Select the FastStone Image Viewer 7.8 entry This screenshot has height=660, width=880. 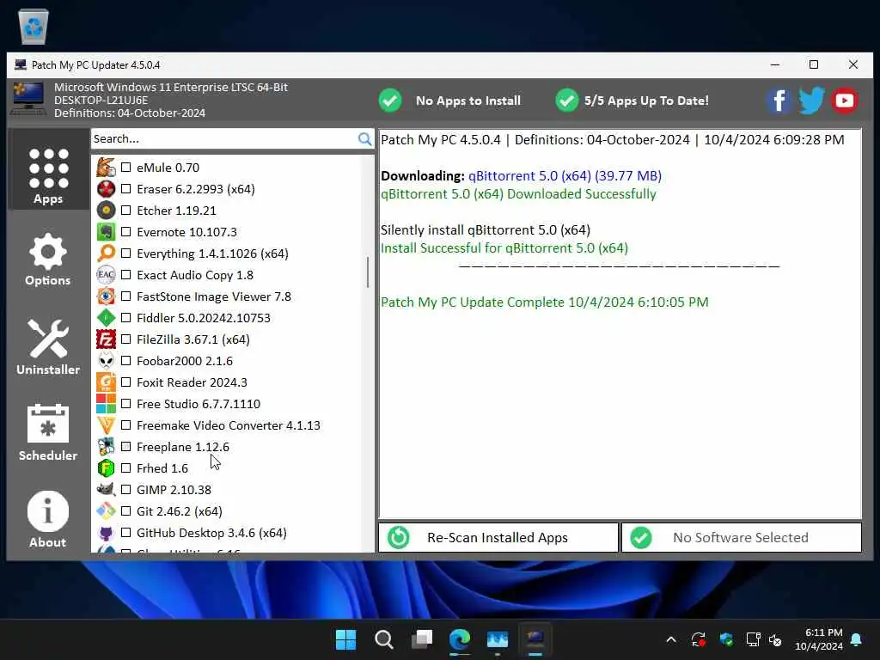214,296
